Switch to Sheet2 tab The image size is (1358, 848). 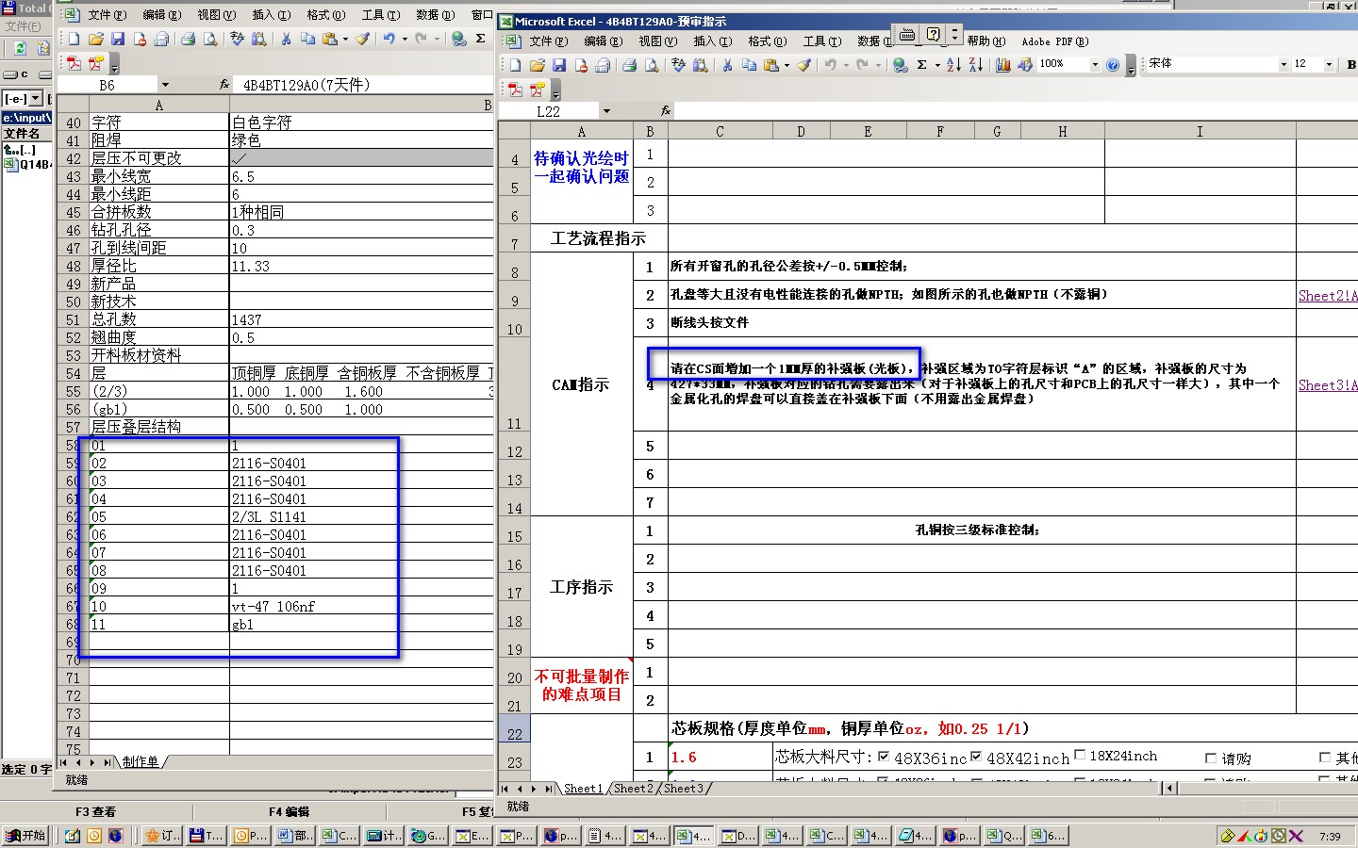634,789
